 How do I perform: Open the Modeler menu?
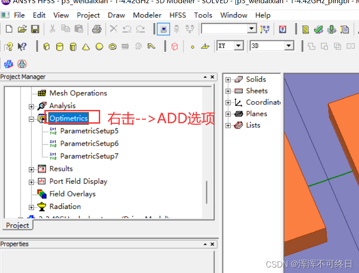tap(147, 15)
